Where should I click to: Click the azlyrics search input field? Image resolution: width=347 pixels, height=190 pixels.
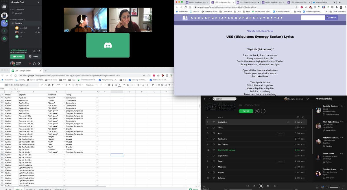(x=313, y=18)
